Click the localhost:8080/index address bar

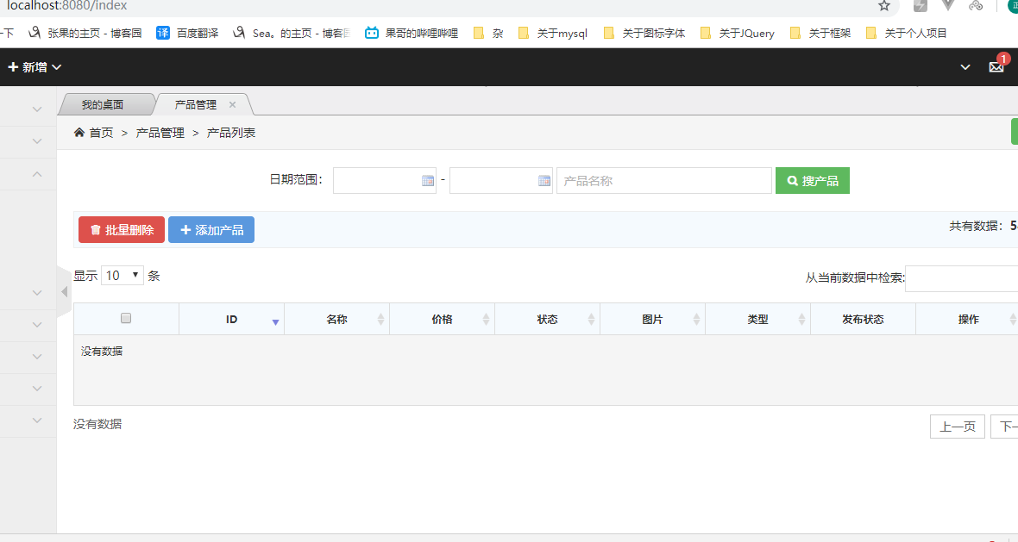[67, 6]
